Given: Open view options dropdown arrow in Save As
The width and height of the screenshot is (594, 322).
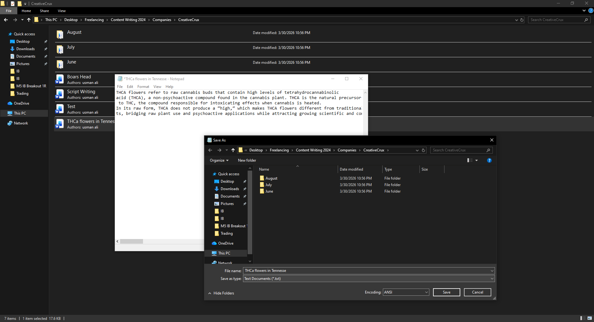Looking at the screenshot, I should pyautogui.click(x=477, y=160).
